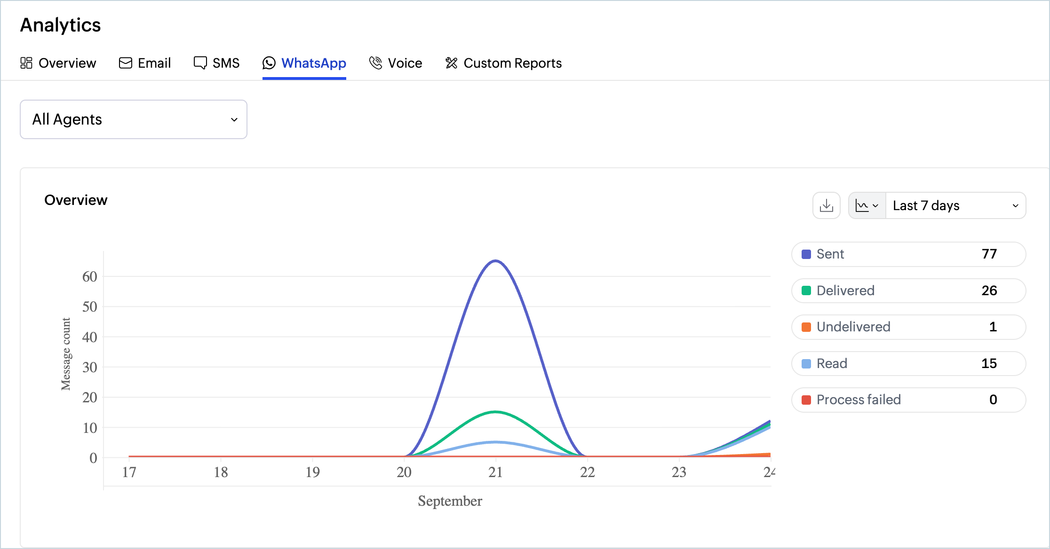This screenshot has width=1050, height=549.
Task: Toggle the Delivered series legend
Action: [x=909, y=290]
